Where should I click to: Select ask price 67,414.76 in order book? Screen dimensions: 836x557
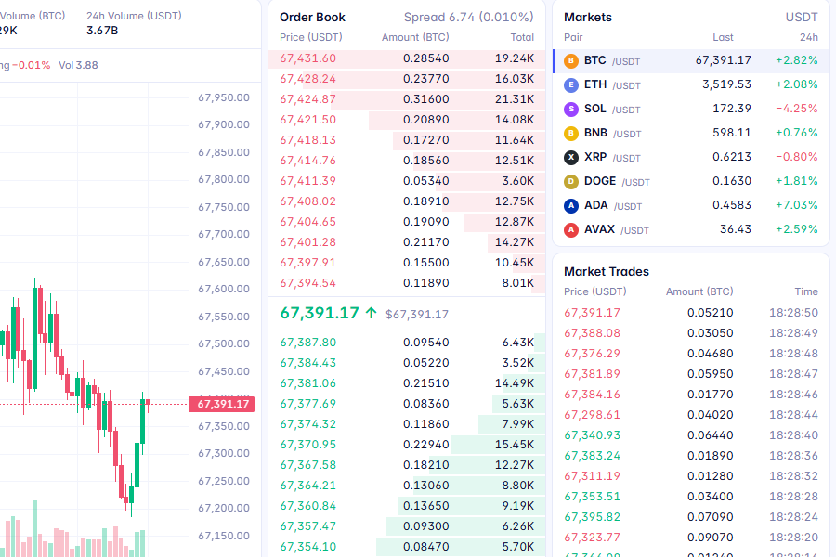tap(307, 161)
